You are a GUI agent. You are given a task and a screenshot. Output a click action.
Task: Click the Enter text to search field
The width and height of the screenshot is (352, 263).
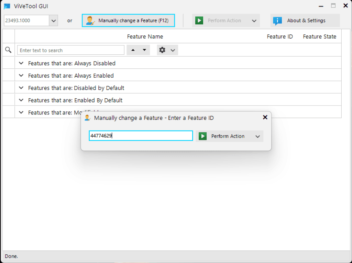point(70,50)
